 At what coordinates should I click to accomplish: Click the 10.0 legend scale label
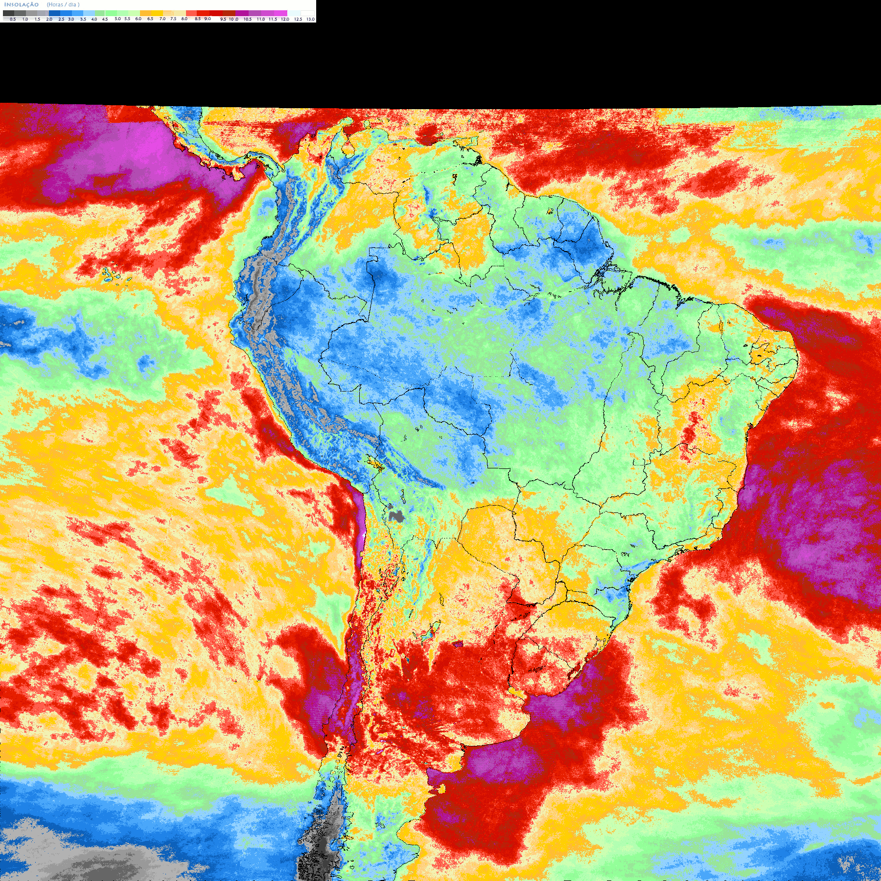pyautogui.click(x=233, y=19)
